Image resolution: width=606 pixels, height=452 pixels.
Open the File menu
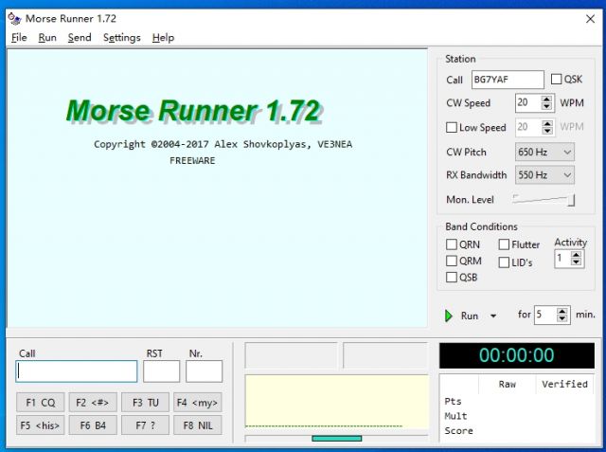[19, 38]
